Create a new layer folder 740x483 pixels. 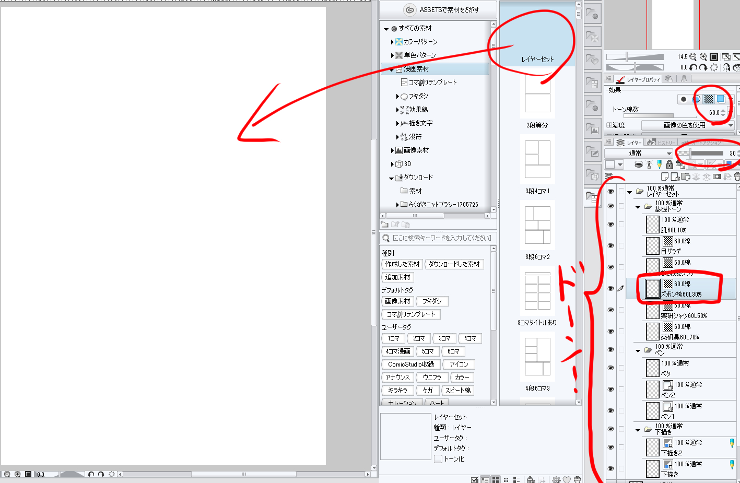point(686,176)
